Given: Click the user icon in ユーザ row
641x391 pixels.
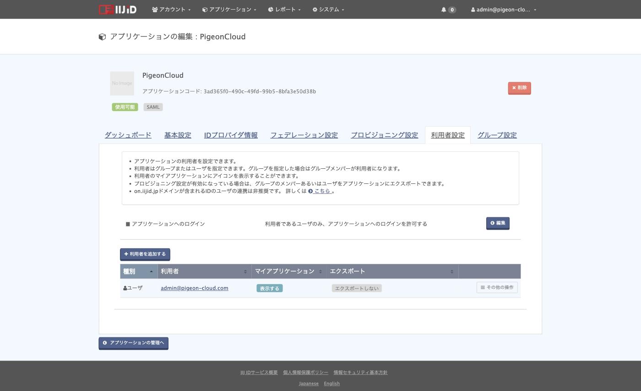Looking at the screenshot, I should (x=125, y=288).
